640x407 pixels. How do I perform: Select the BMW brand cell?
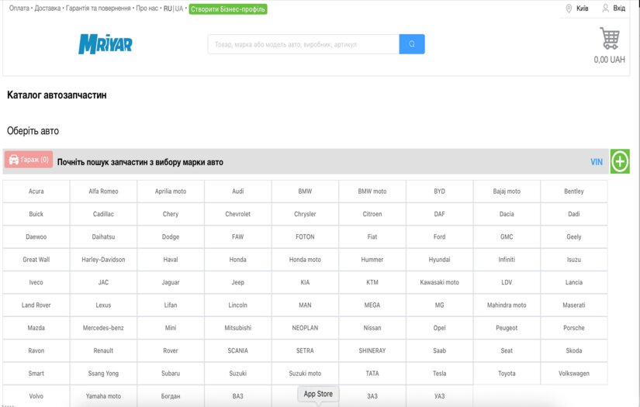[305, 191]
